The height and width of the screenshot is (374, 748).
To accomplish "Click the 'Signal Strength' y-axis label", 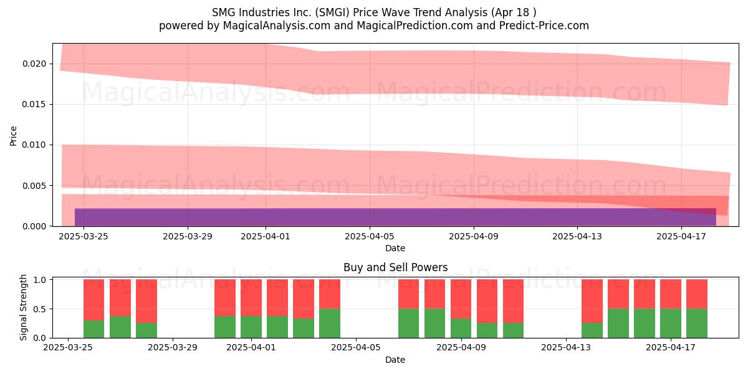I will pyautogui.click(x=24, y=307).
